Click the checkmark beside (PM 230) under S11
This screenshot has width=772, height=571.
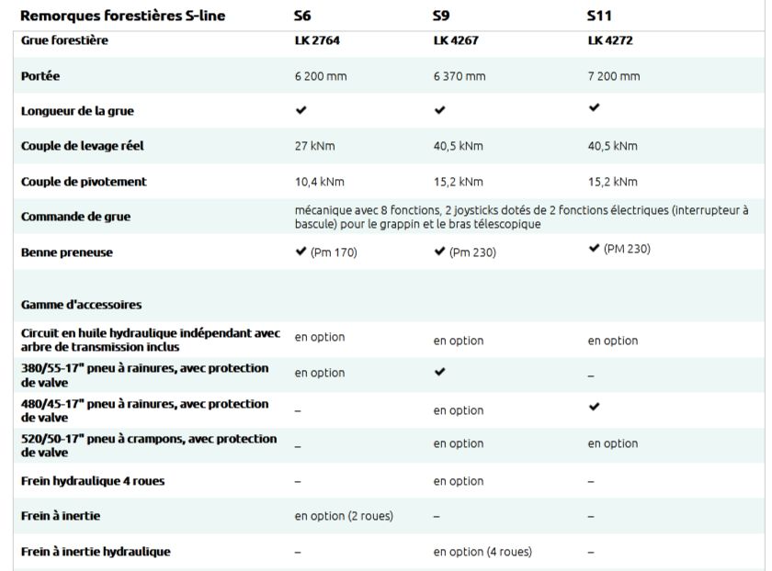click(594, 249)
